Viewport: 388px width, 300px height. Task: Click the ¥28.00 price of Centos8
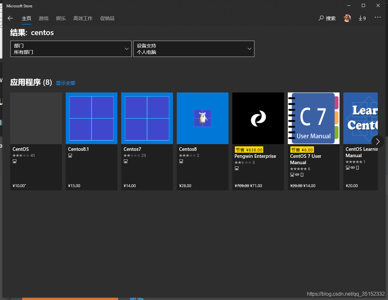click(185, 186)
